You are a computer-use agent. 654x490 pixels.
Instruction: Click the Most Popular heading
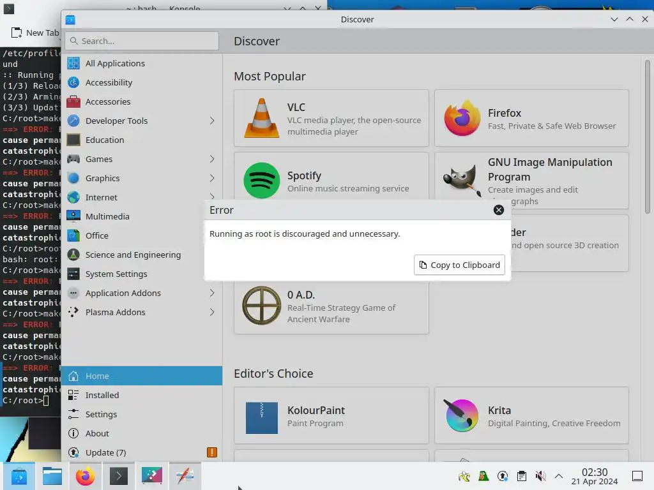pyautogui.click(x=270, y=77)
